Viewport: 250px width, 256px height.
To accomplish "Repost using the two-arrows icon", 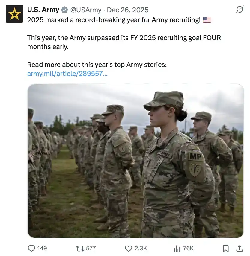I will pos(80,248).
